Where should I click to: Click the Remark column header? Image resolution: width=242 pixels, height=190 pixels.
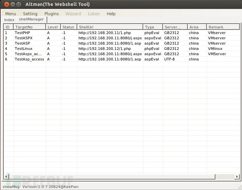(x=223, y=27)
